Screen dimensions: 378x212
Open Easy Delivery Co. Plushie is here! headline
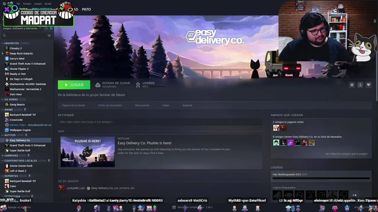coord(144,143)
